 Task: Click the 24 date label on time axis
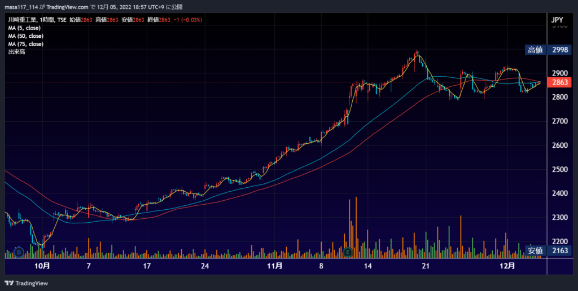[205, 266]
